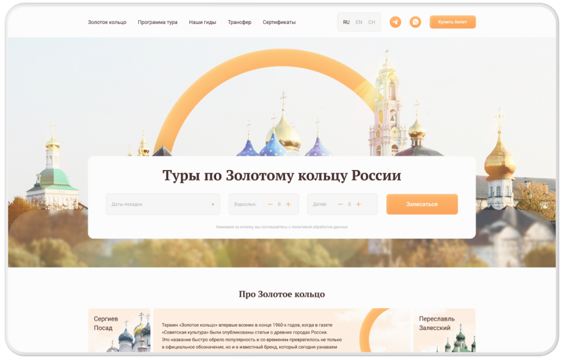Switch site language to RU
The height and width of the screenshot is (359, 564).
point(346,22)
